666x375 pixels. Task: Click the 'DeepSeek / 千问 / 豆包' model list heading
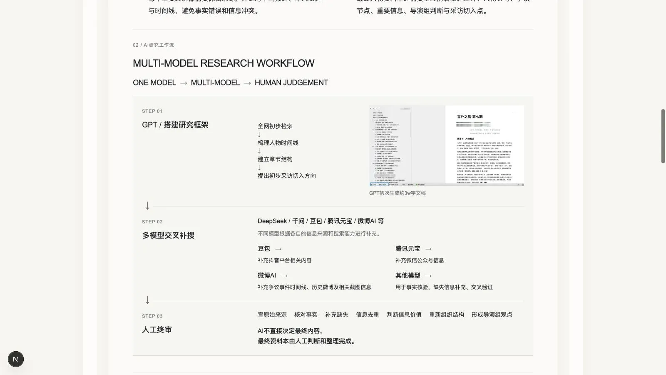[x=321, y=221]
